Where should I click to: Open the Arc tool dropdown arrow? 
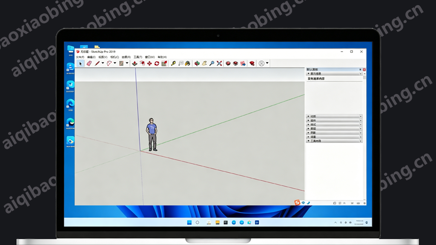click(115, 63)
